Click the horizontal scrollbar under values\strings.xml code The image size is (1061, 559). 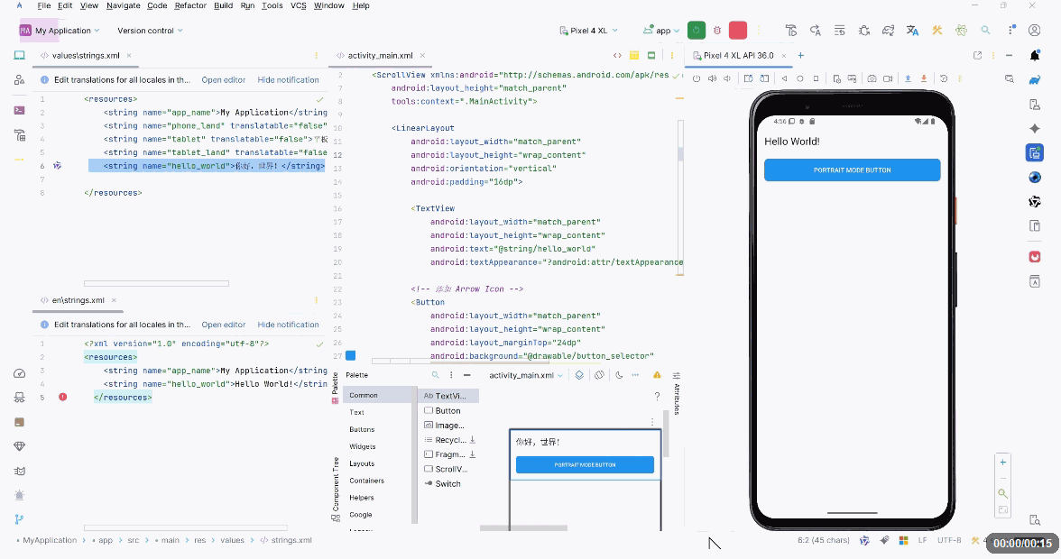pos(156,283)
